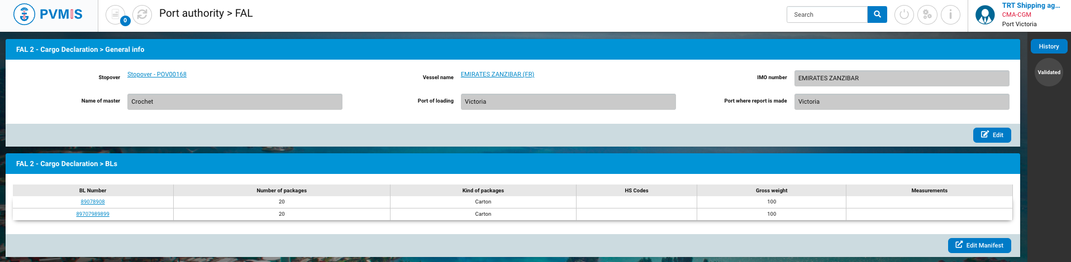
Task: Open the documents icon with badge 0
Action: (x=116, y=14)
